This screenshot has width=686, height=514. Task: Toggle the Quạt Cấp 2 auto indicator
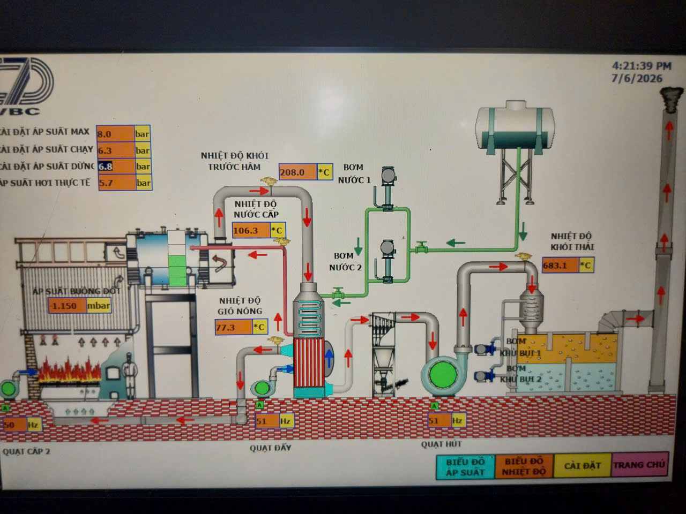coord(5,408)
